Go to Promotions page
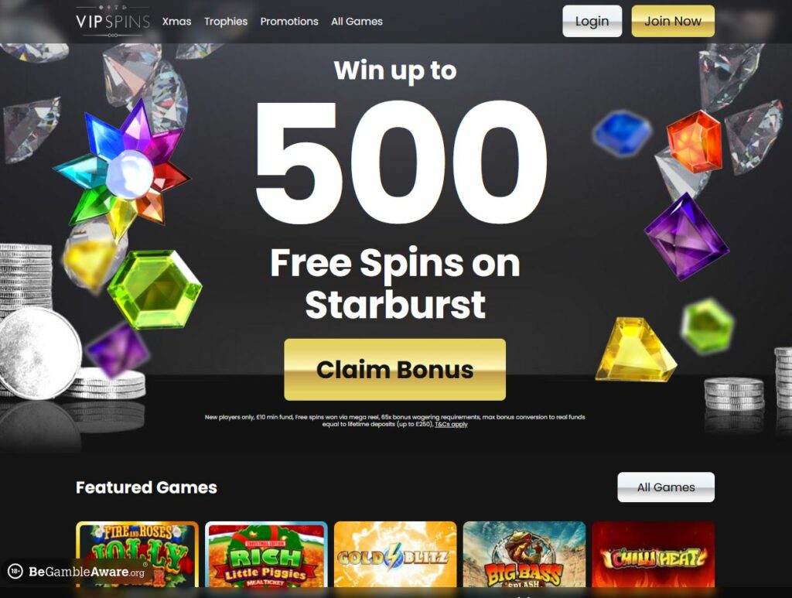This screenshot has height=598, width=792. click(x=289, y=21)
